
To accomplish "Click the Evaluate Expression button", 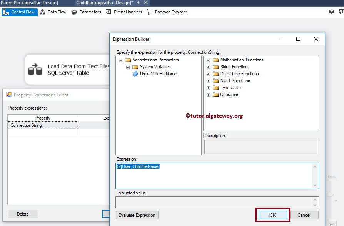I will click(x=137, y=215).
